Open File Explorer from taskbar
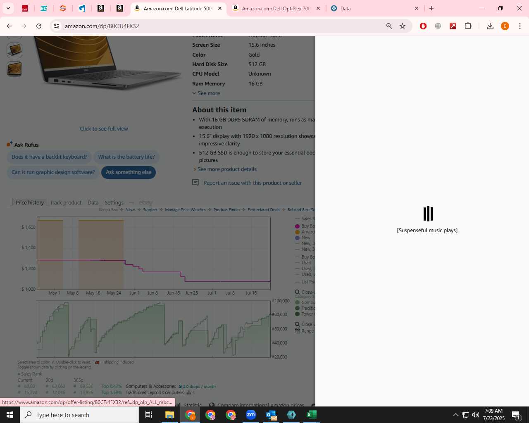Image resolution: width=529 pixels, height=423 pixels. (170, 415)
